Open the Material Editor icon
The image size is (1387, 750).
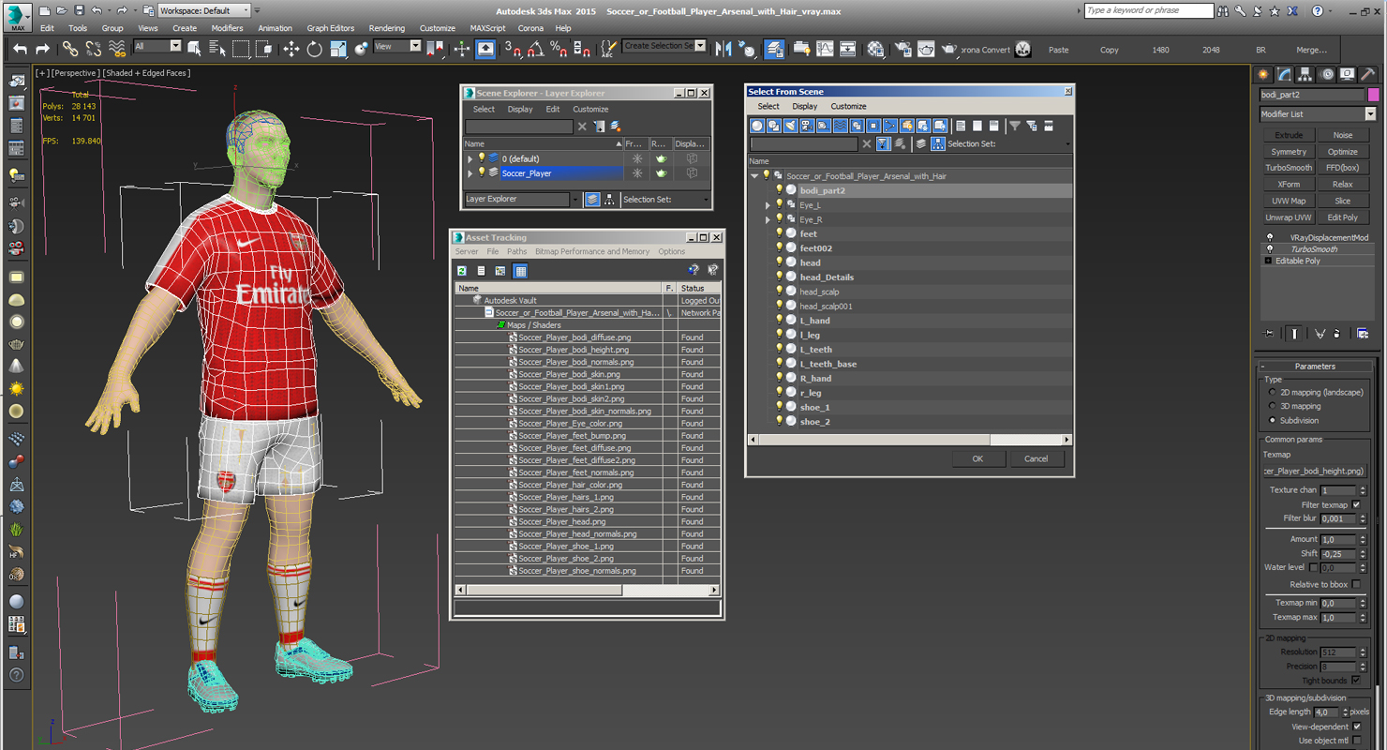875,49
